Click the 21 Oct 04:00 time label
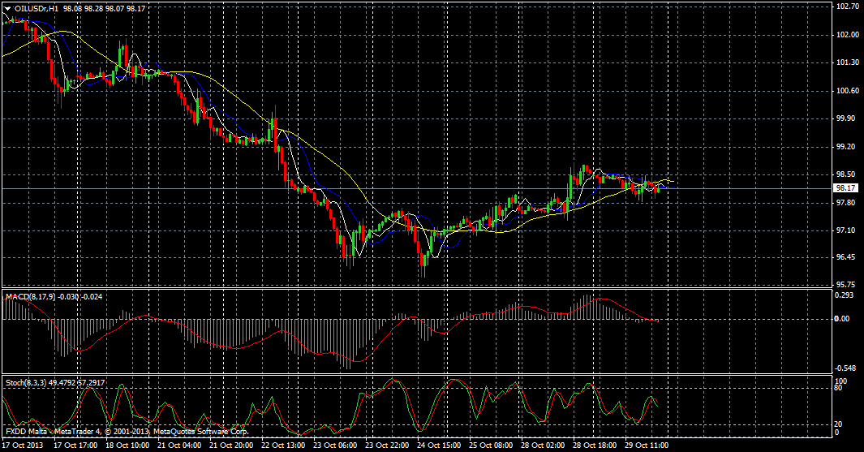 click(181, 446)
